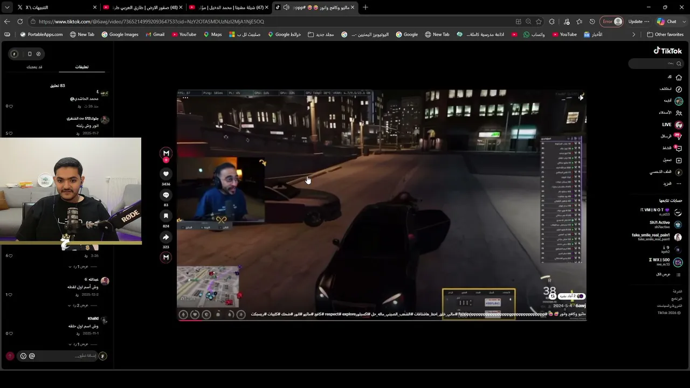Viewport: 690px width, 388px height.
Task: Open the Explore compass icon
Action: (x=679, y=89)
